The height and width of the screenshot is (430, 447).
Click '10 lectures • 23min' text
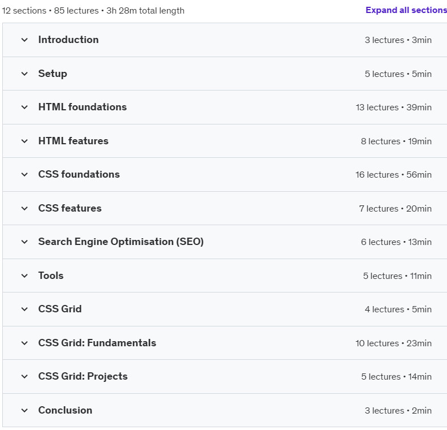coord(393,343)
